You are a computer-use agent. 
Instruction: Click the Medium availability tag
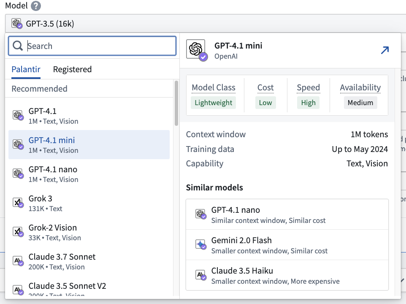point(360,103)
